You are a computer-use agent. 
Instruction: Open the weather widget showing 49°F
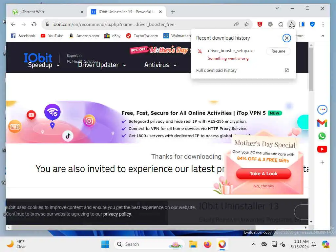coord(16,244)
